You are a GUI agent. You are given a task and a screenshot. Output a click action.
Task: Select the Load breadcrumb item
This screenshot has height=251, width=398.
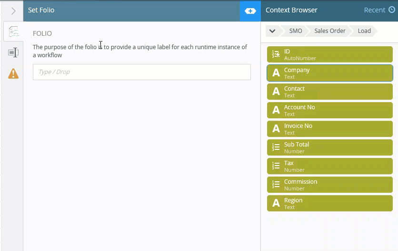pos(364,31)
